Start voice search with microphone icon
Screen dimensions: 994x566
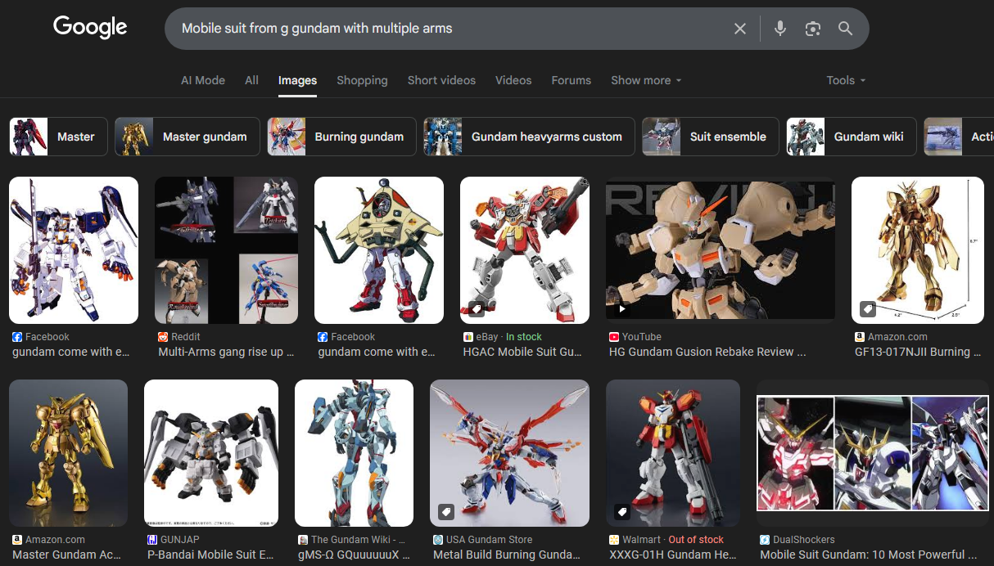click(x=780, y=29)
